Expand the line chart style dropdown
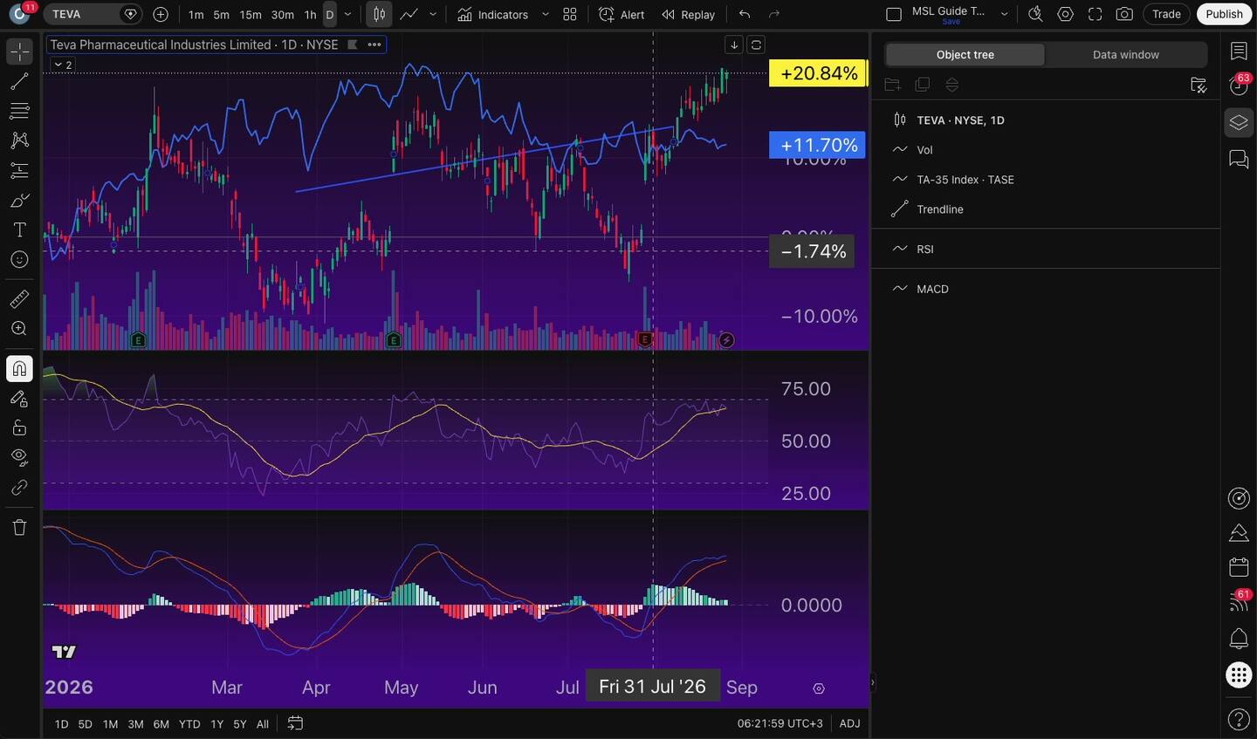The image size is (1257, 739). point(433,14)
